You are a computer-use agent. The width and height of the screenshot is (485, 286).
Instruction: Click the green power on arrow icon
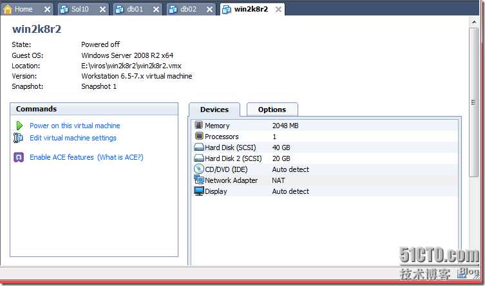(x=19, y=126)
